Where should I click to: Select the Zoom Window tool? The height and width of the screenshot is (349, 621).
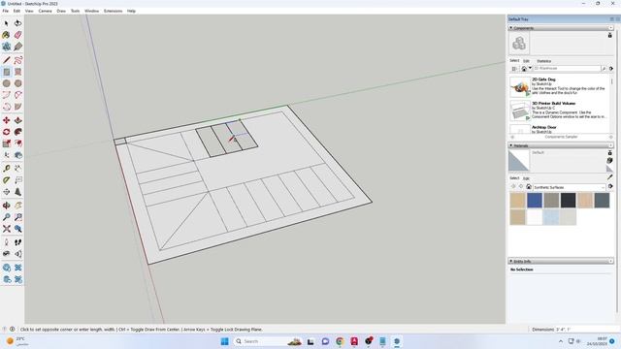click(17, 217)
